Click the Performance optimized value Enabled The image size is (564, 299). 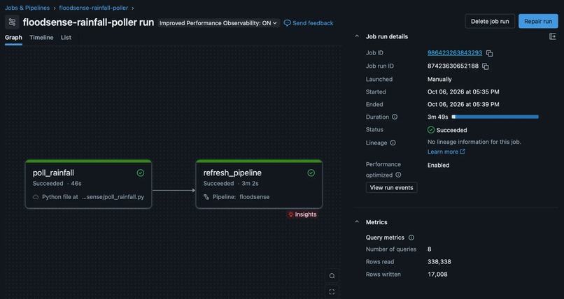[x=438, y=165]
